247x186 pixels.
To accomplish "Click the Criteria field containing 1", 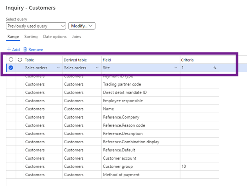I will click(195, 68).
